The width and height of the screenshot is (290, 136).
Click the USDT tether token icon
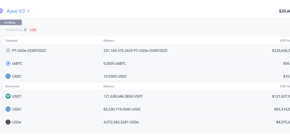(x=8, y=96)
